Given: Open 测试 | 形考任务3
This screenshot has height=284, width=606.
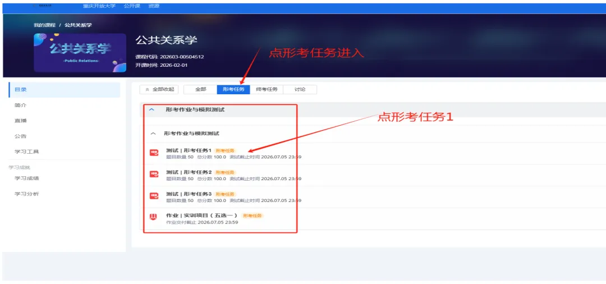Looking at the screenshot, I should click(189, 194).
